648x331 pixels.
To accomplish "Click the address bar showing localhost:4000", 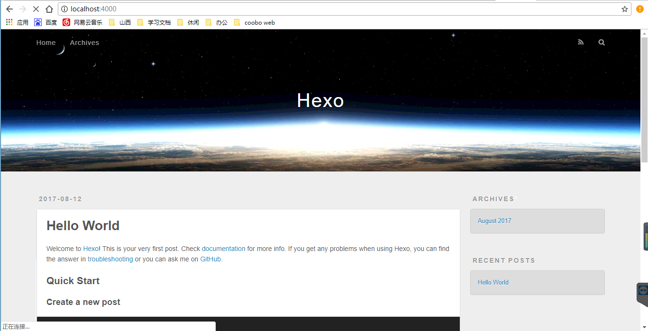I will click(x=344, y=9).
